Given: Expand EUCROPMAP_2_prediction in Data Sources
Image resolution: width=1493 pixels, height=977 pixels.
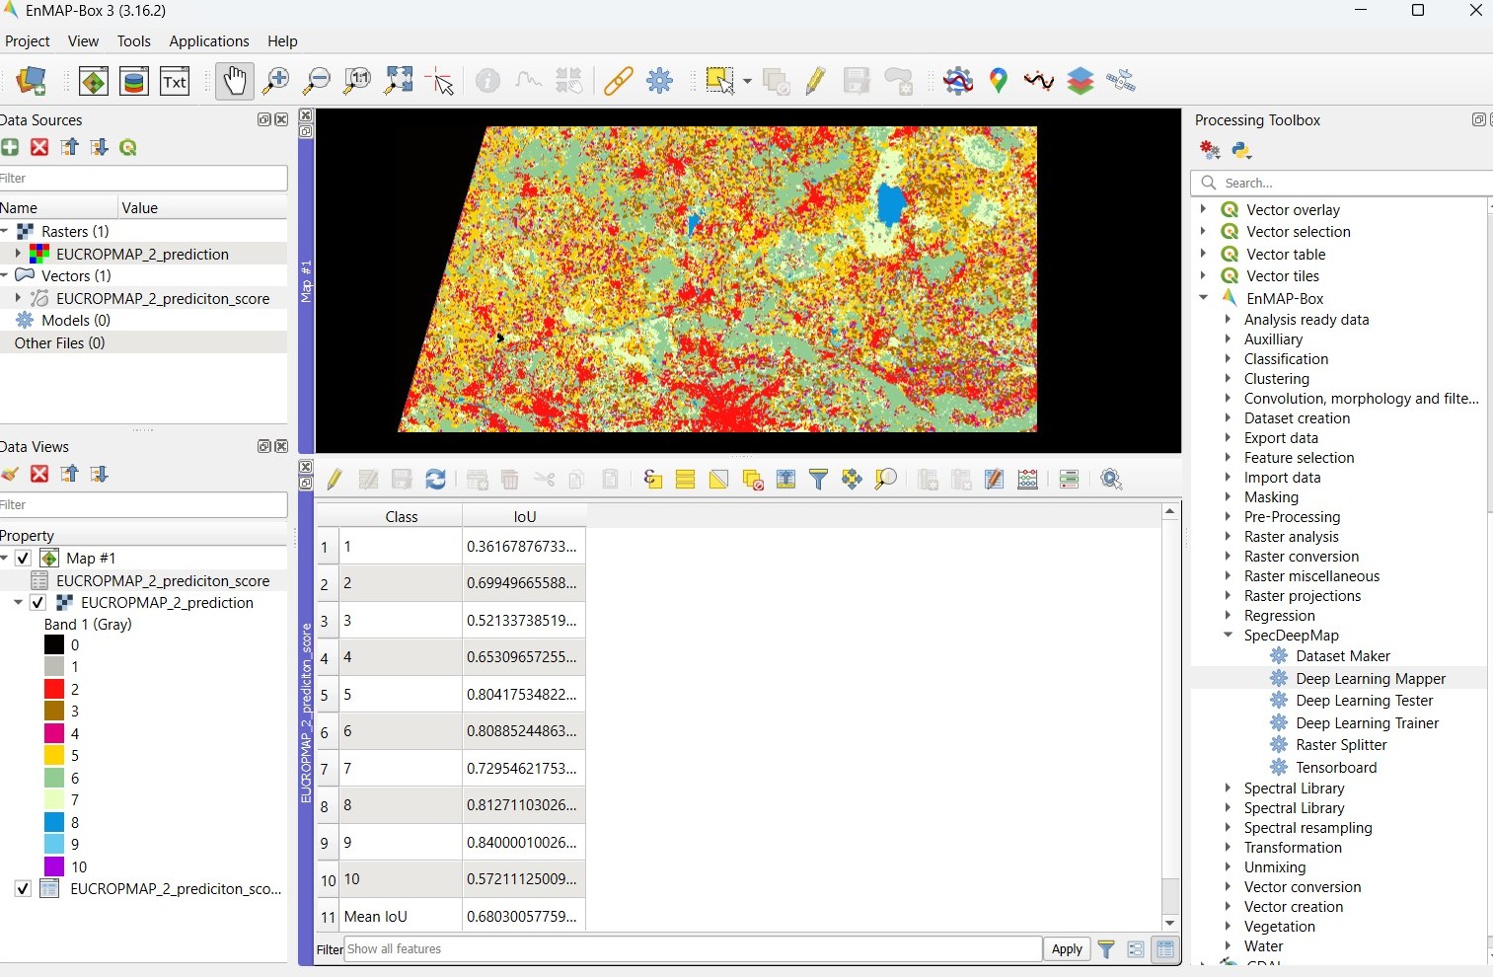Looking at the screenshot, I should tap(18, 254).
